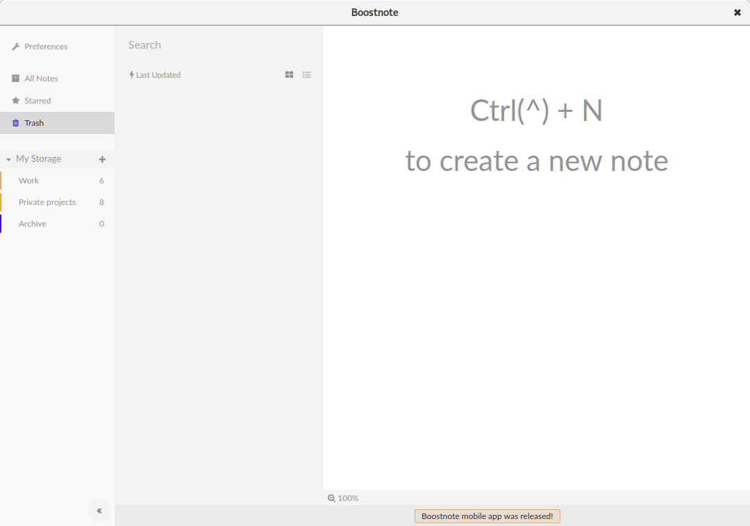Screen dimensions: 750x526
Task: Click the My Storage header label
Action: 39,159
